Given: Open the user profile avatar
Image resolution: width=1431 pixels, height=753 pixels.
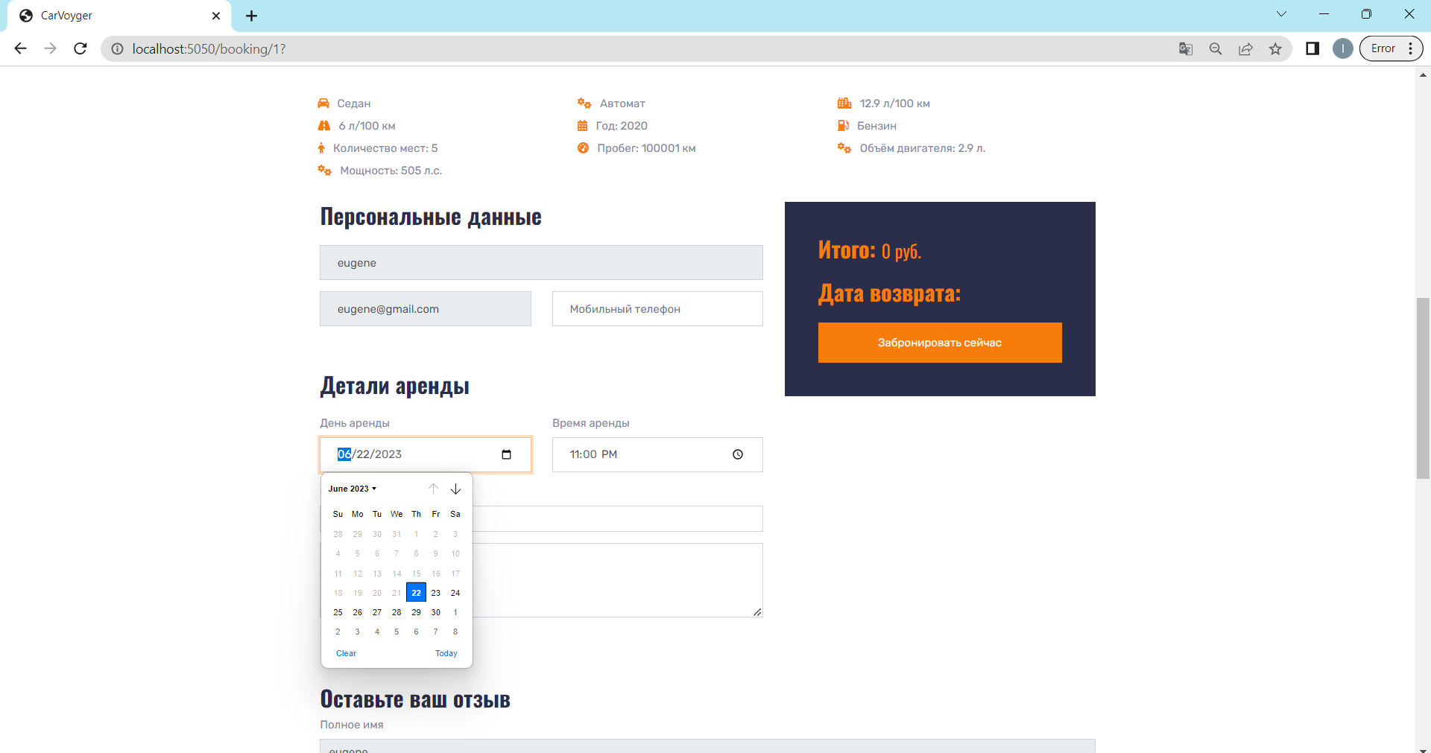Looking at the screenshot, I should click(x=1342, y=48).
